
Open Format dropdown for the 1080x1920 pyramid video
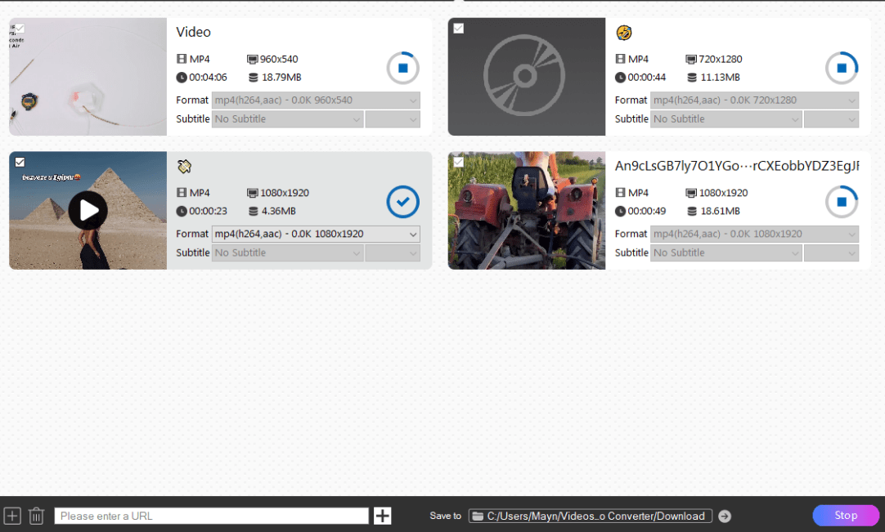316,234
